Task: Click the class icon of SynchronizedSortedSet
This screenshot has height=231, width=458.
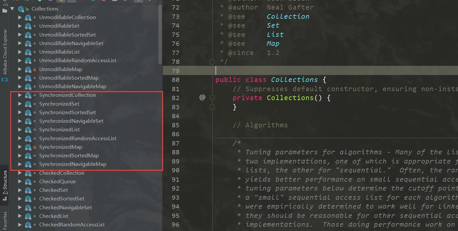Action: point(28,113)
